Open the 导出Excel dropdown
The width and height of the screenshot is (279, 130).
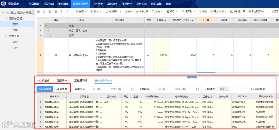(219, 11)
